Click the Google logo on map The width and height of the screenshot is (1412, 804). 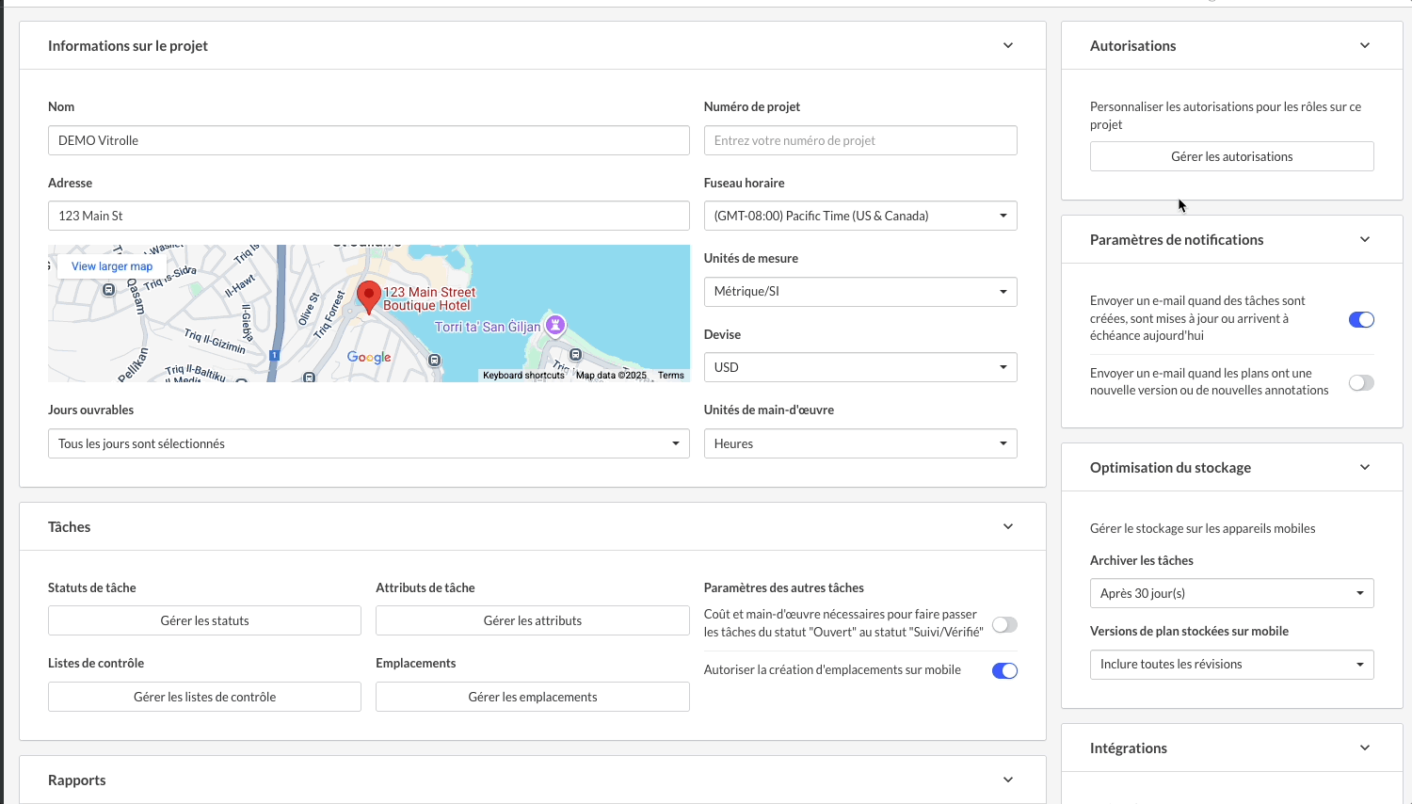(x=369, y=357)
